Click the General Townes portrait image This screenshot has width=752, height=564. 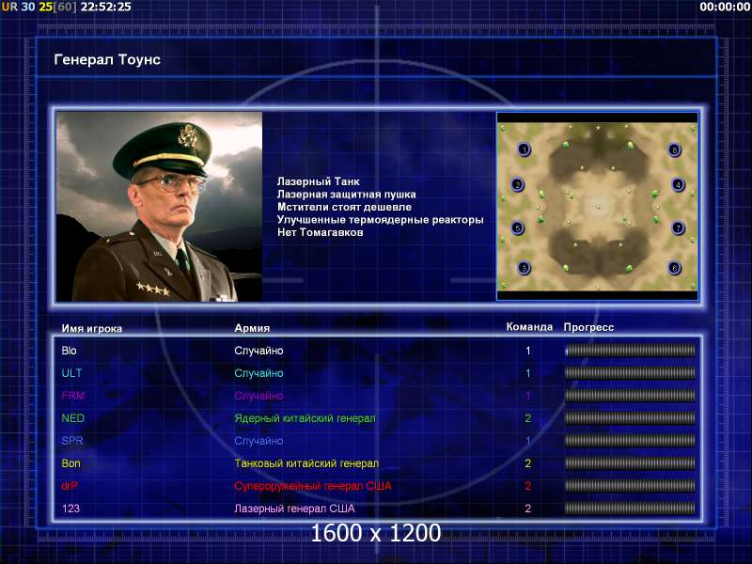[x=159, y=207]
